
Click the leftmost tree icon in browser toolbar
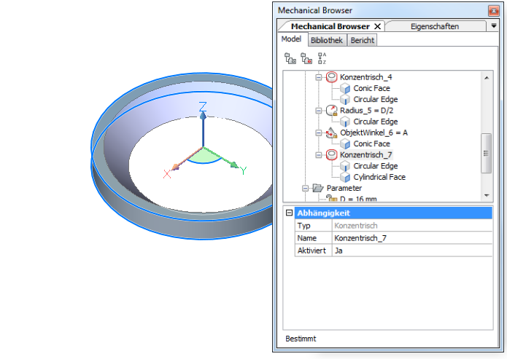pos(290,58)
